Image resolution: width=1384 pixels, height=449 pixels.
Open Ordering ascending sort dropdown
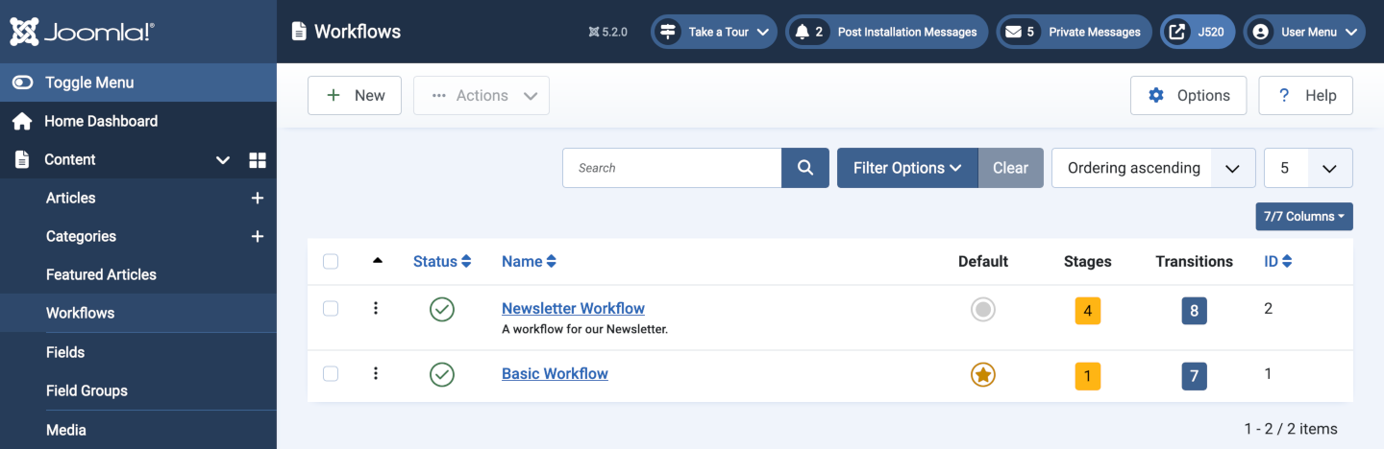1154,168
